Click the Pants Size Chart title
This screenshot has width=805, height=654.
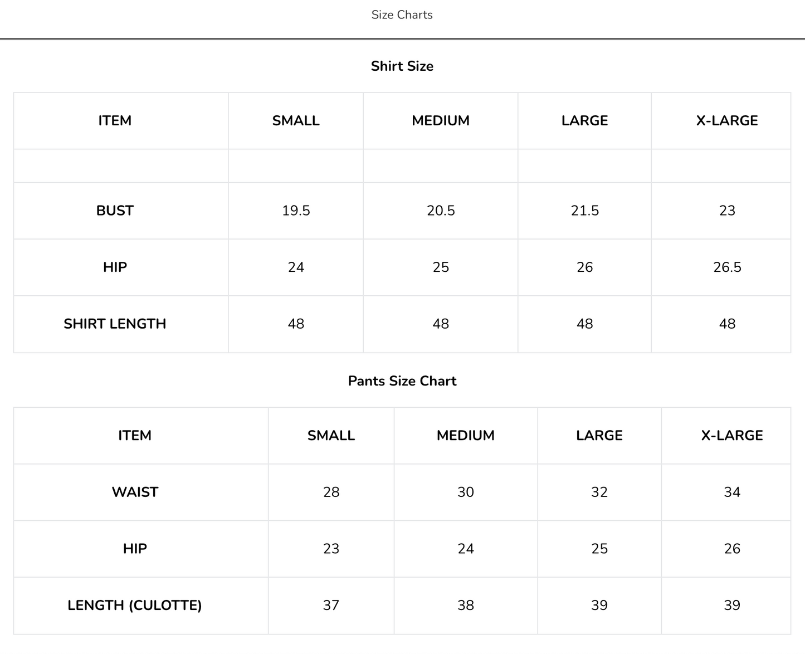402,380
